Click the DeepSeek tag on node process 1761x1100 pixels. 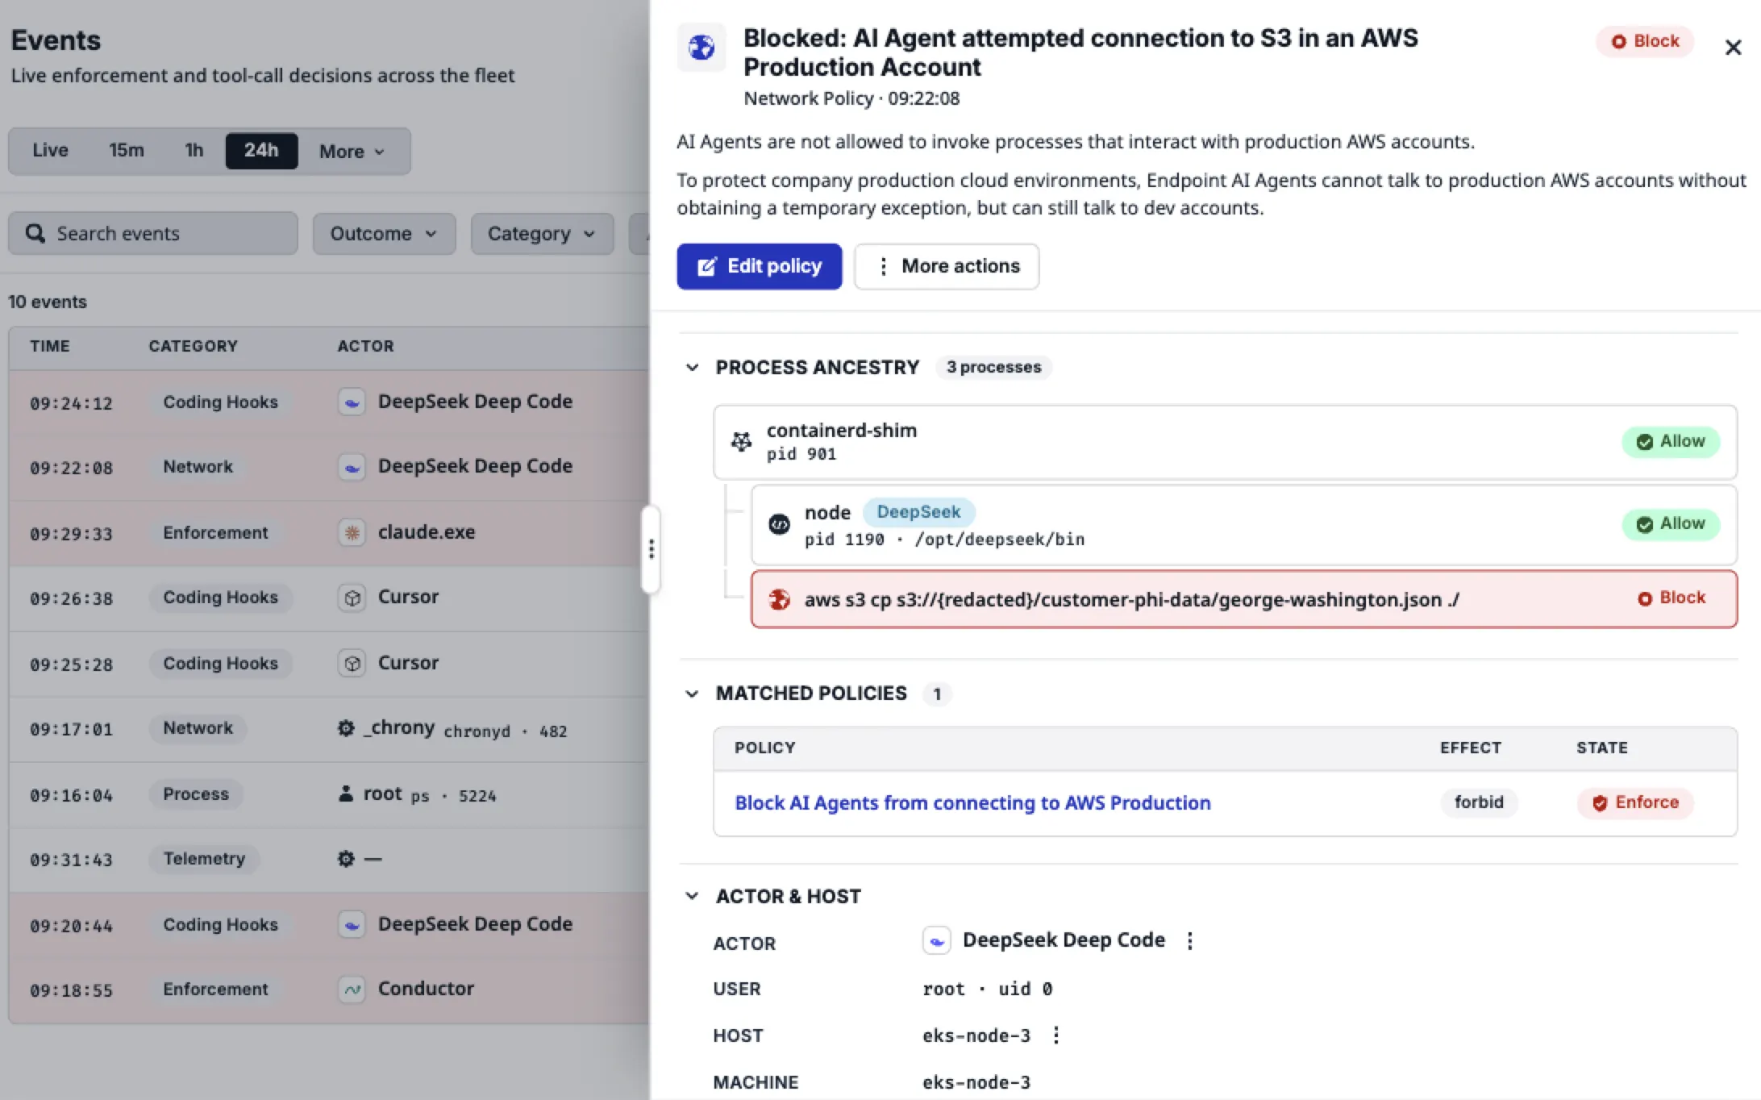(918, 512)
